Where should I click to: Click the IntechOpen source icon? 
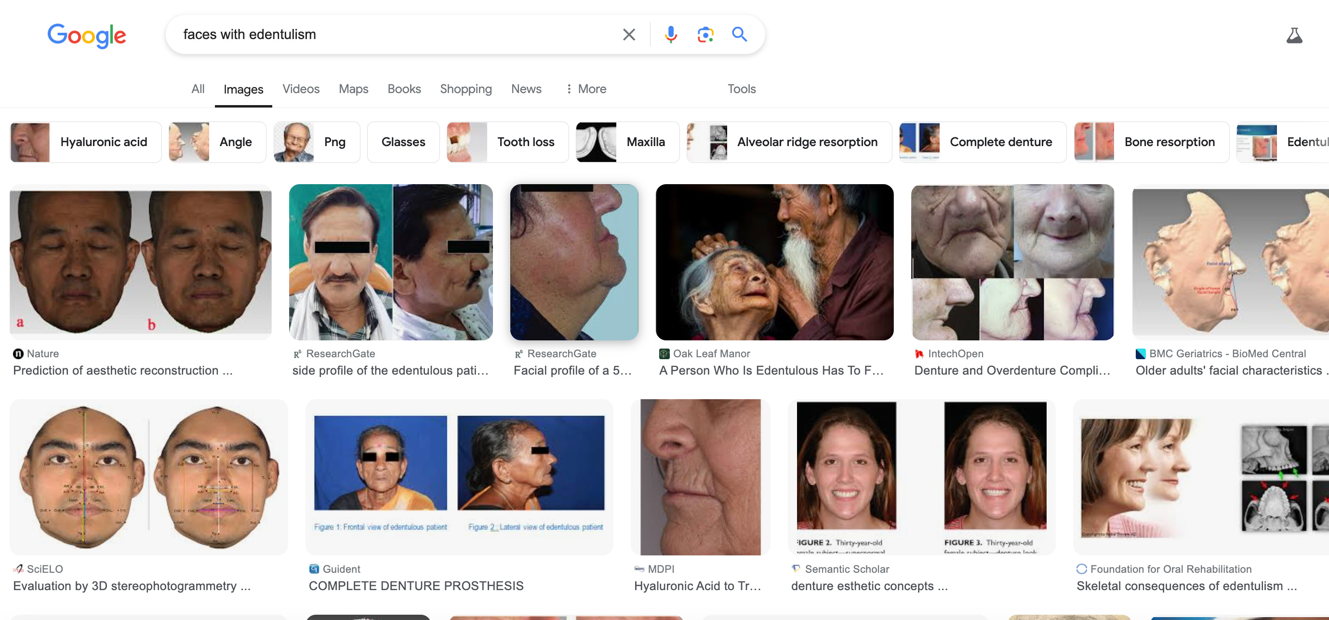[x=919, y=353]
